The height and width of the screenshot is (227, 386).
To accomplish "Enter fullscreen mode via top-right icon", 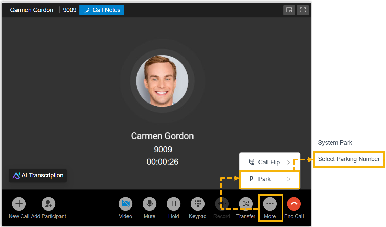I will coord(303,10).
